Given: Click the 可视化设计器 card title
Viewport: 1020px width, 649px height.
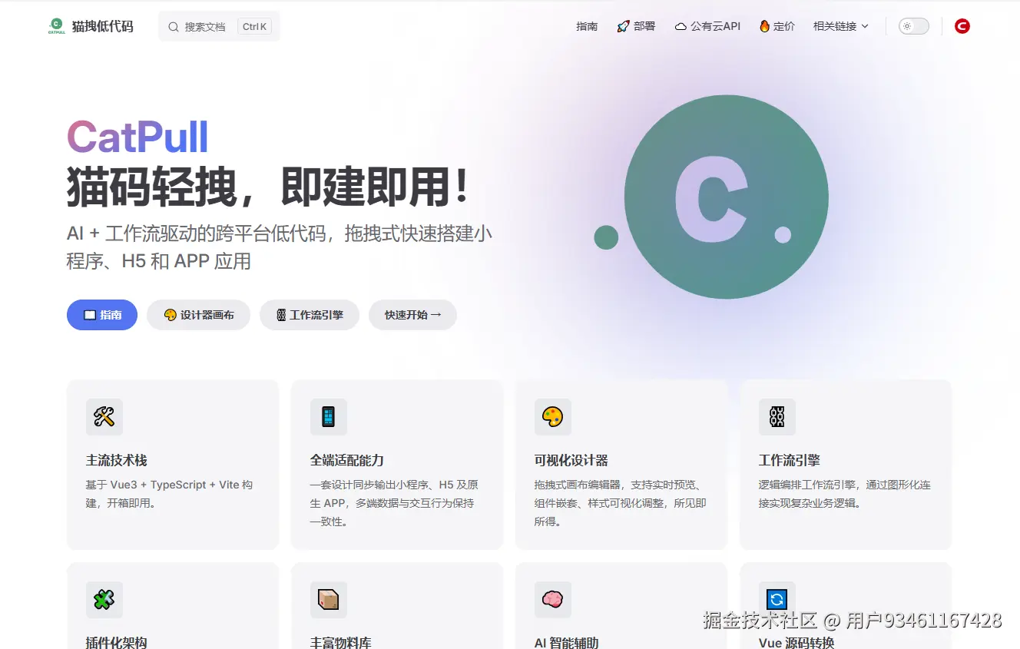Looking at the screenshot, I should click(571, 460).
